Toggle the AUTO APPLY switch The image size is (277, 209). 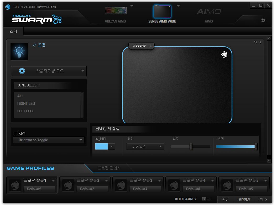point(207,199)
